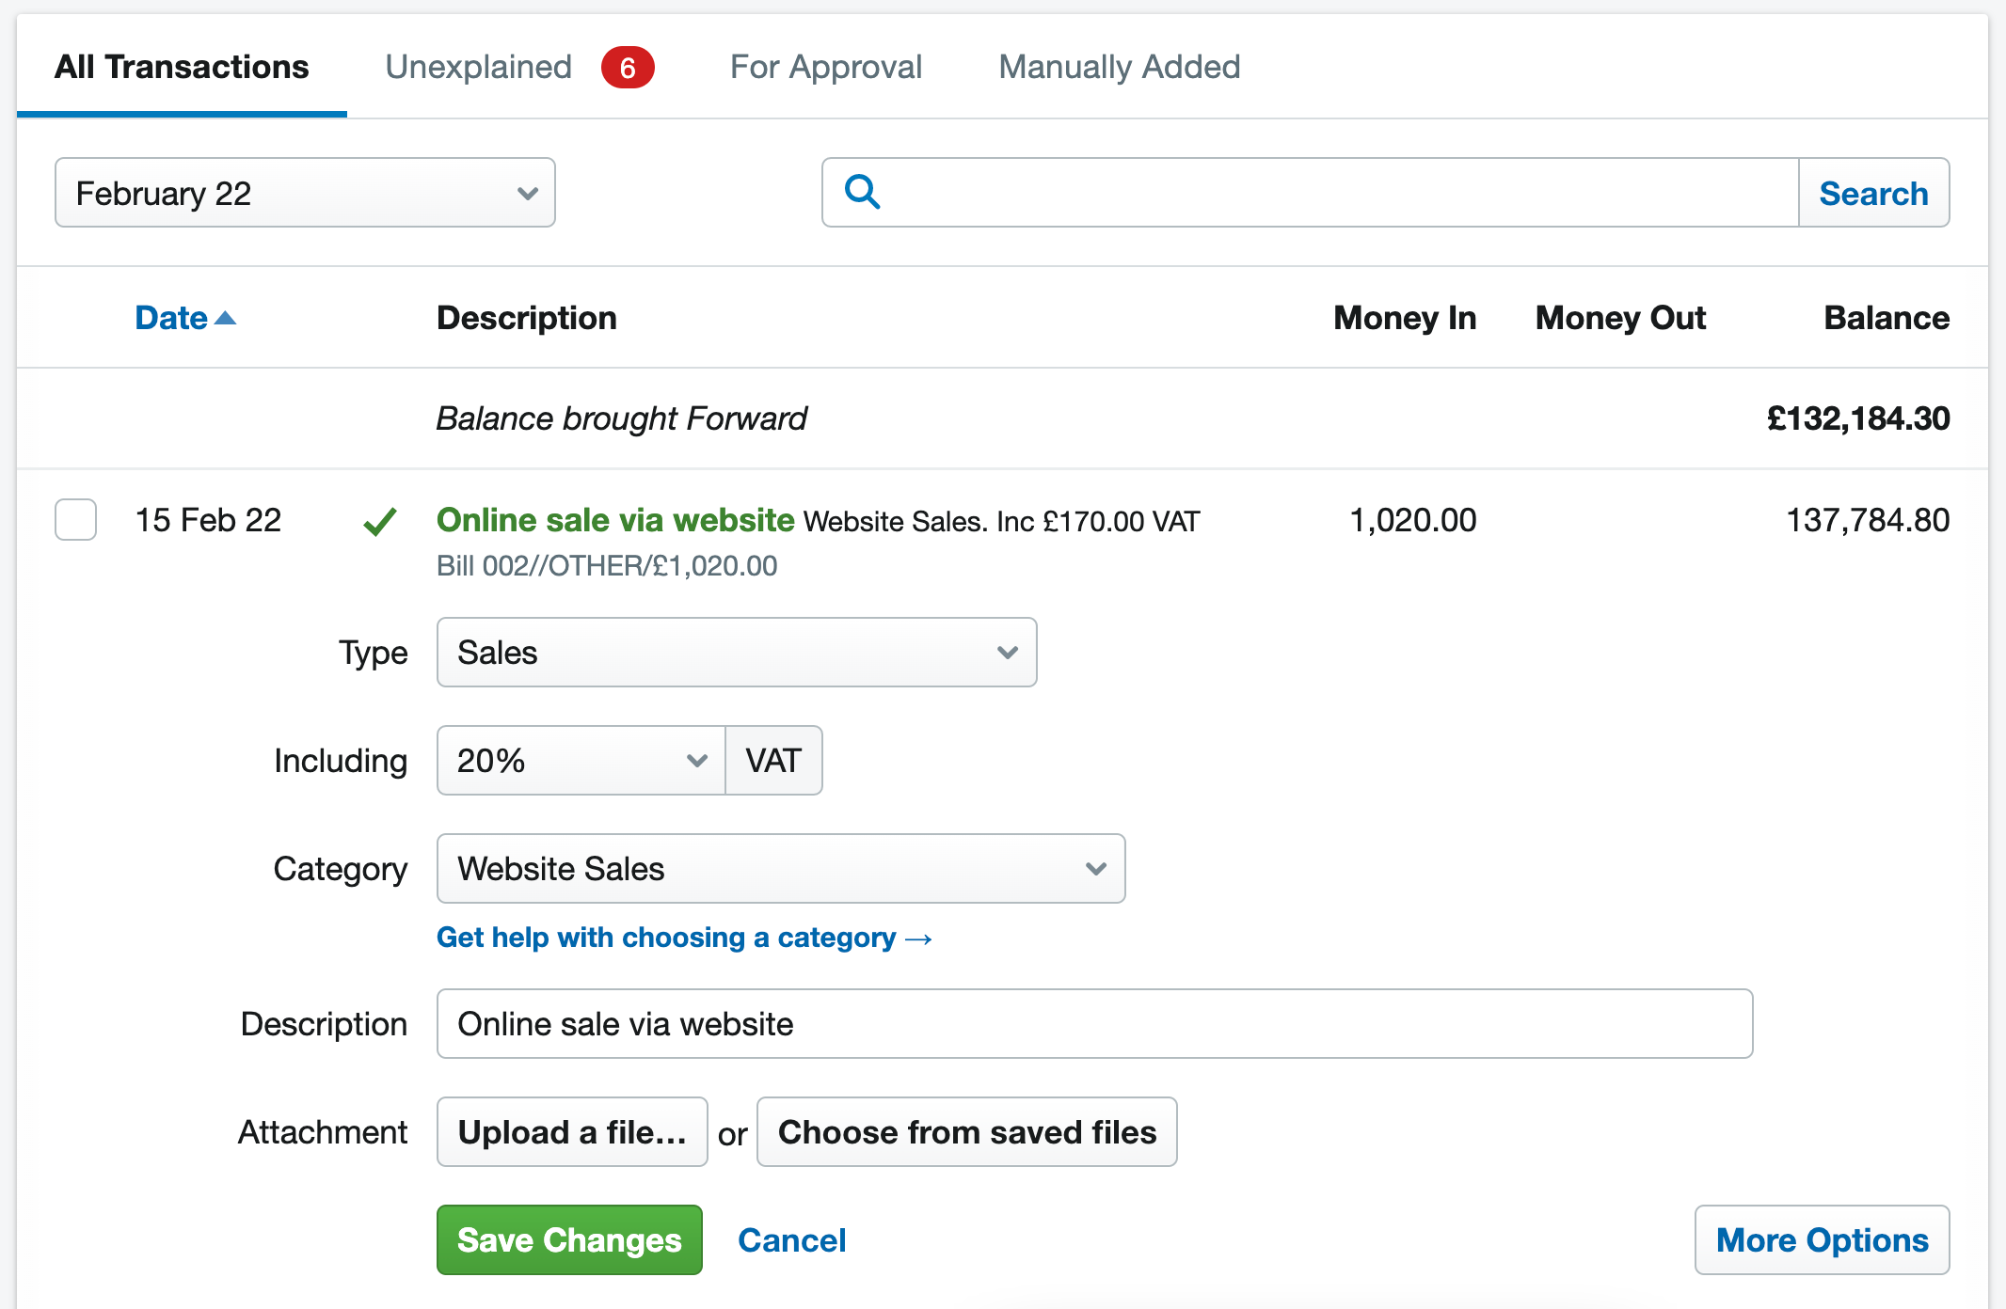Click the red Unexplained count badge
The height and width of the screenshot is (1309, 2006).
pos(628,68)
